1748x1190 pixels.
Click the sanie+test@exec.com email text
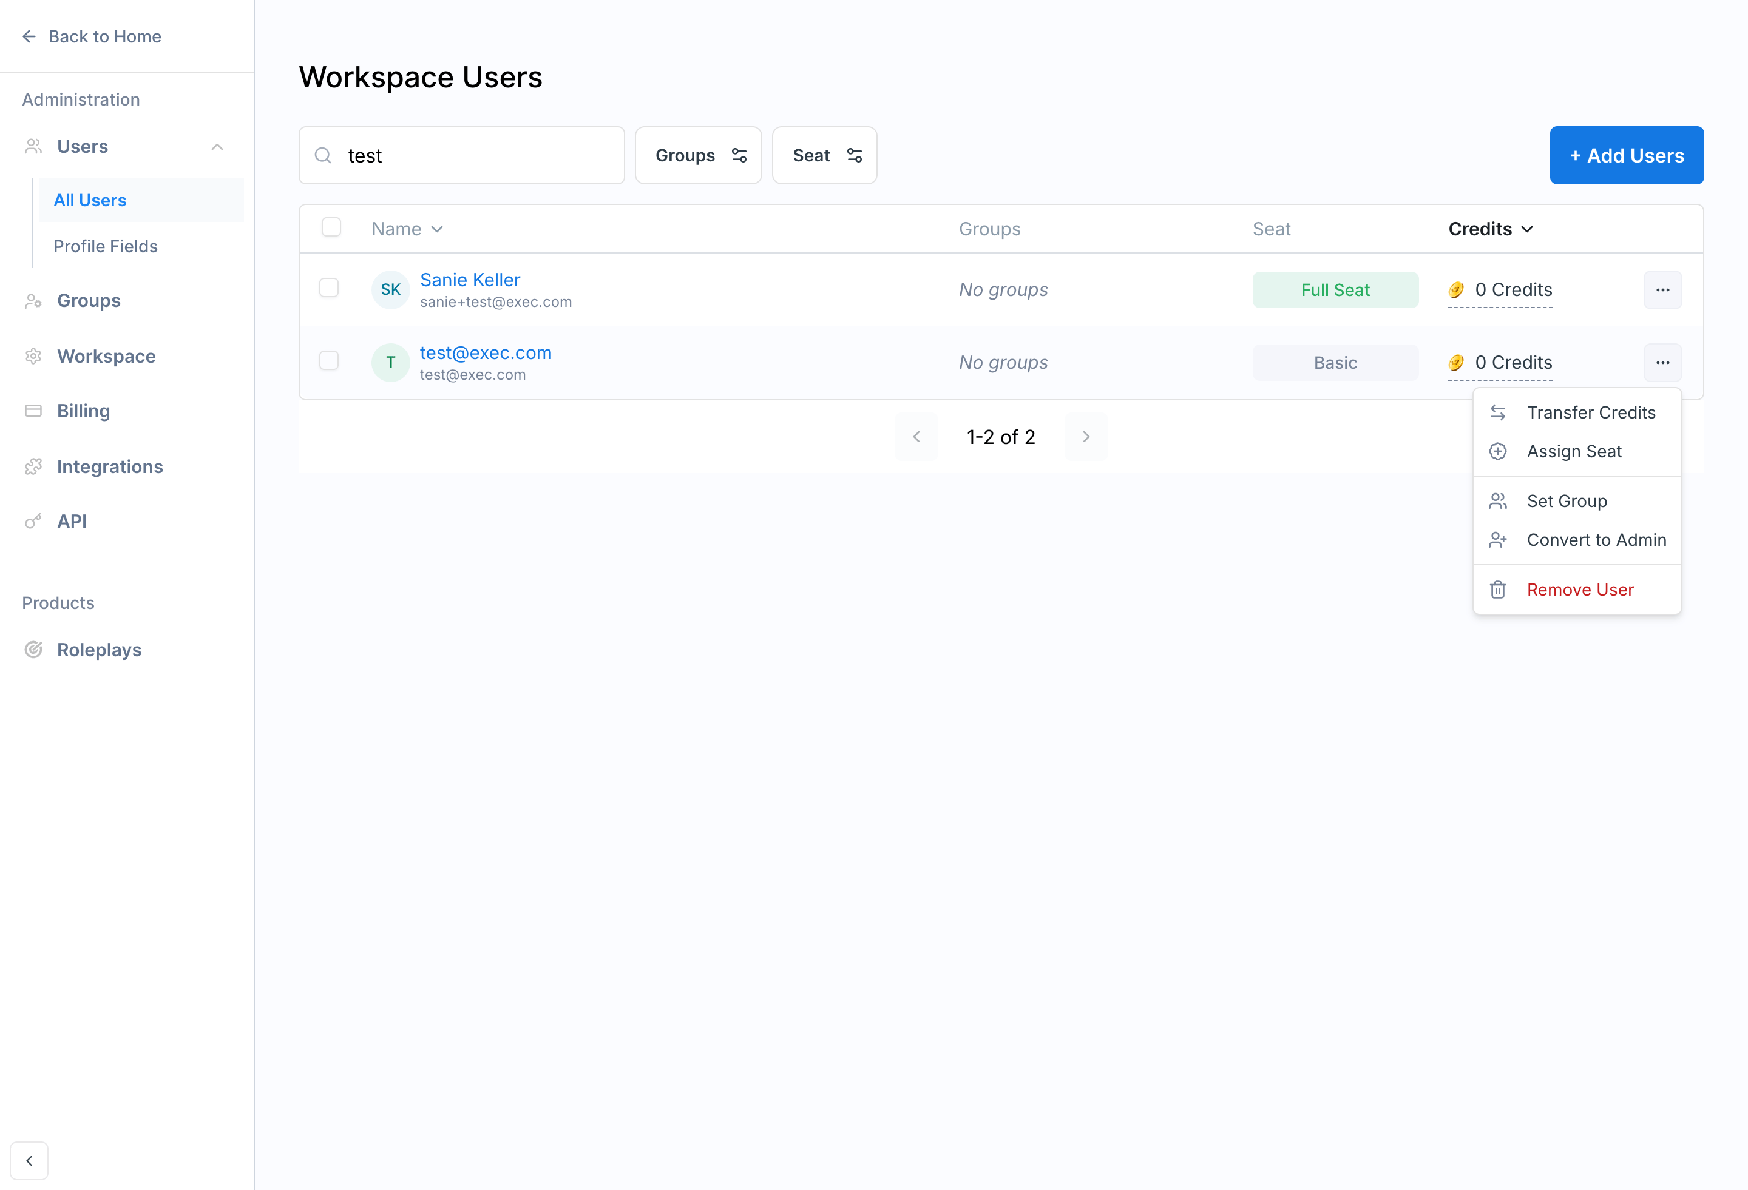pos(496,302)
